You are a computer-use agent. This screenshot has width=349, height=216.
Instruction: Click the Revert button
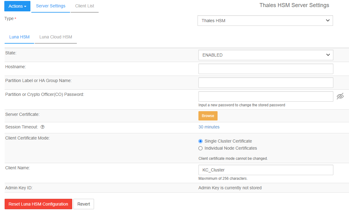[x=84, y=204]
